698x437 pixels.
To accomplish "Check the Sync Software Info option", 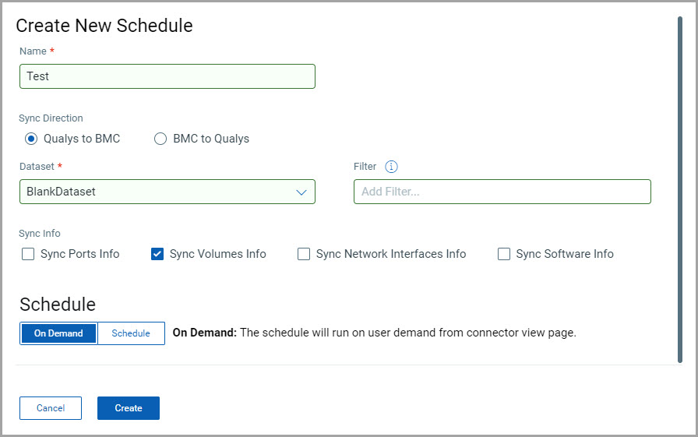I will (504, 254).
